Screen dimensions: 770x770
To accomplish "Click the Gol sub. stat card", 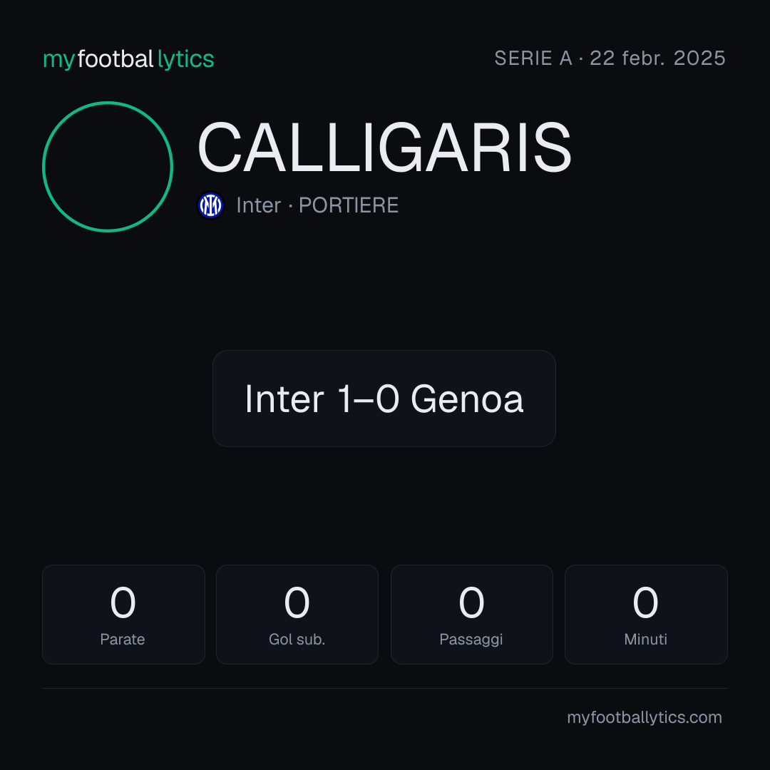I will pos(297,615).
